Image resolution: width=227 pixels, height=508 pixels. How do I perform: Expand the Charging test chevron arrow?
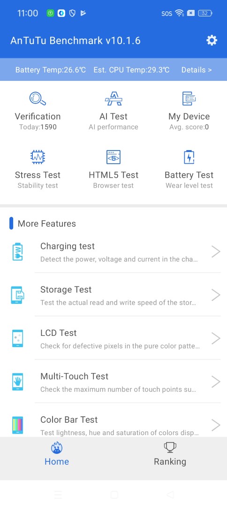point(216,251)
